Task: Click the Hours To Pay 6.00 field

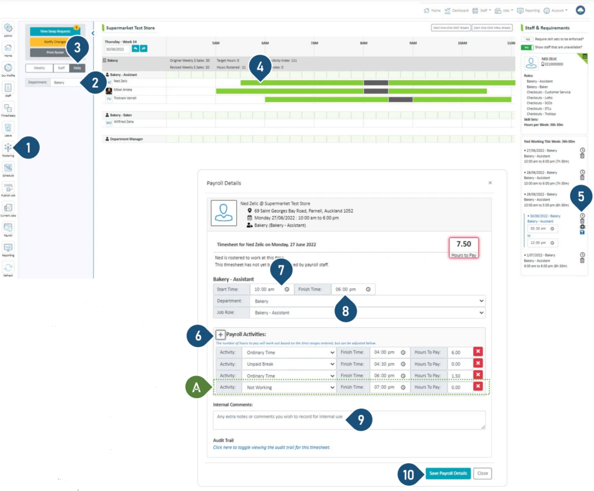Action: (x=459, y=352)
